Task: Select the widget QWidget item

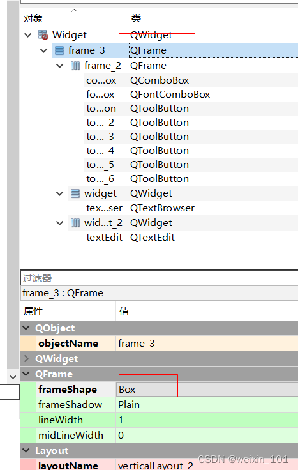Action: tap(100, 193)
